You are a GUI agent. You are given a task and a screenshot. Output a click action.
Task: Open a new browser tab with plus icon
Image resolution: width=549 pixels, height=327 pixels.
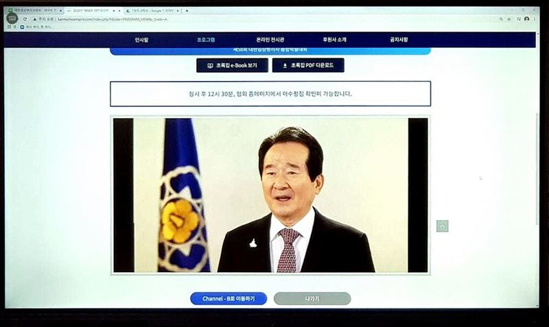point(187,11)
